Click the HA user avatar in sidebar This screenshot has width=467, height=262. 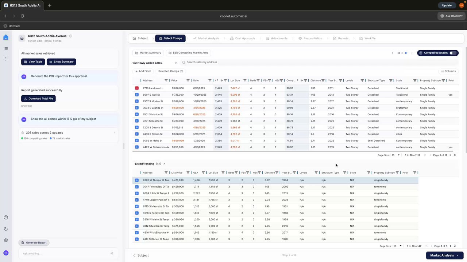5,253
